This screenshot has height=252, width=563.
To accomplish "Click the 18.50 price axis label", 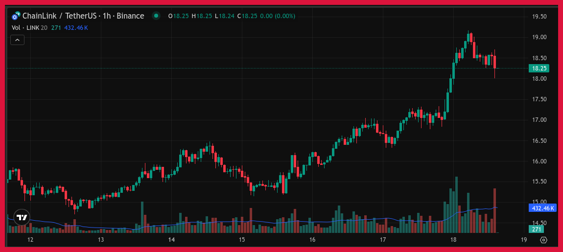I will pos(539,58).
